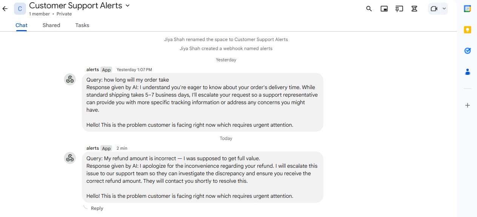
Task: Switch to the Shared tab
Action: [x=51, y=25]
